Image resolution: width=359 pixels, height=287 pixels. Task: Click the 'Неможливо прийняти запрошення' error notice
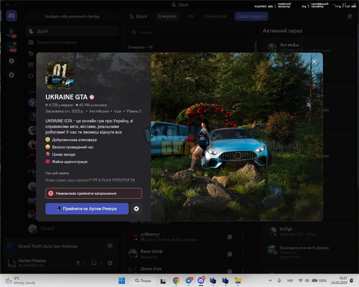pyautogui.click(x=94, y=193)
